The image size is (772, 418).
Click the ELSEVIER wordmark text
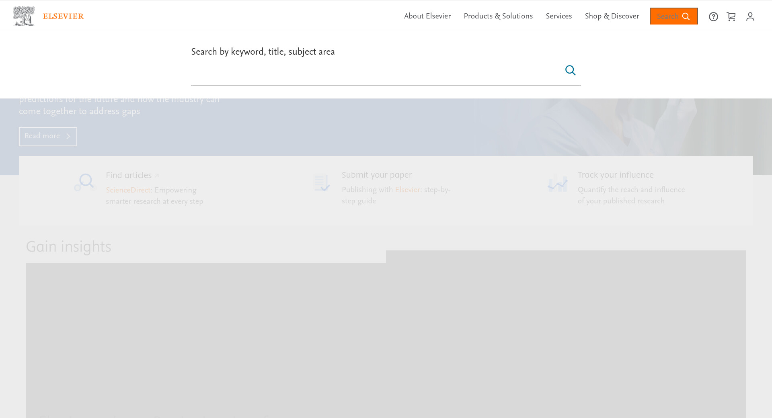click(x=63, y=16)
